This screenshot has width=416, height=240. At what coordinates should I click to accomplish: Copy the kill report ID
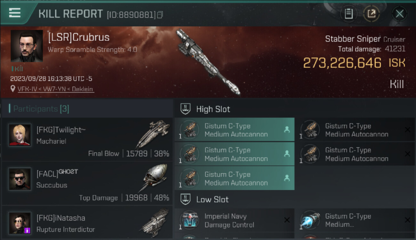tap(160, 15)
